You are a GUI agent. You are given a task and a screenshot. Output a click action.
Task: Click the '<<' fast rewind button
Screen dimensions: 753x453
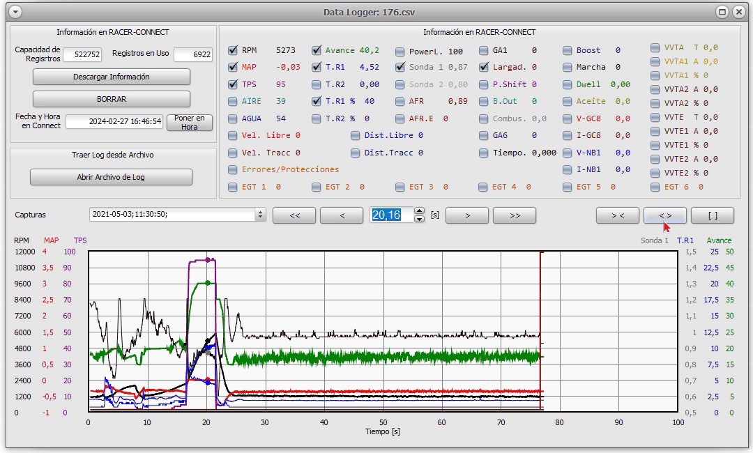click(x=294, y=215)
